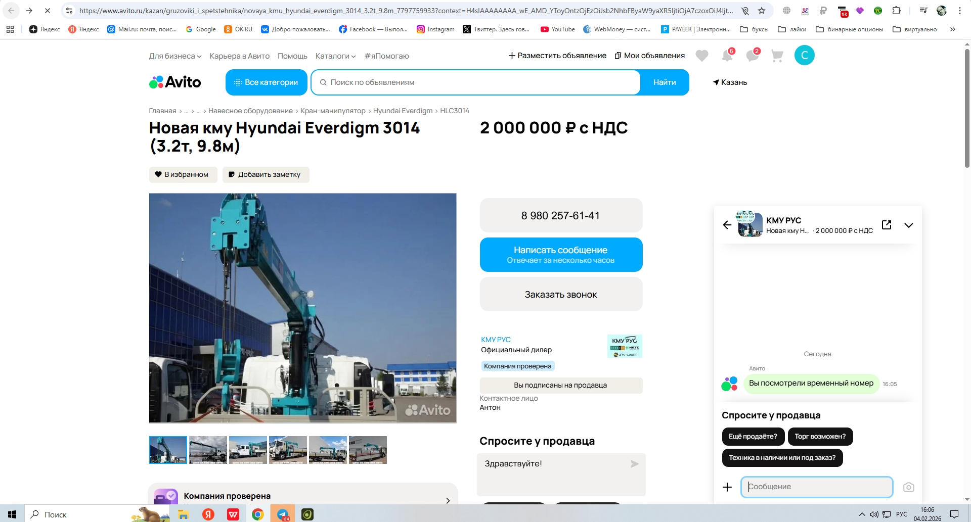The image size is (971, 522).
Task: Go back in the seller chat panel
Action: pyautogui.click(x=727, y=225)
